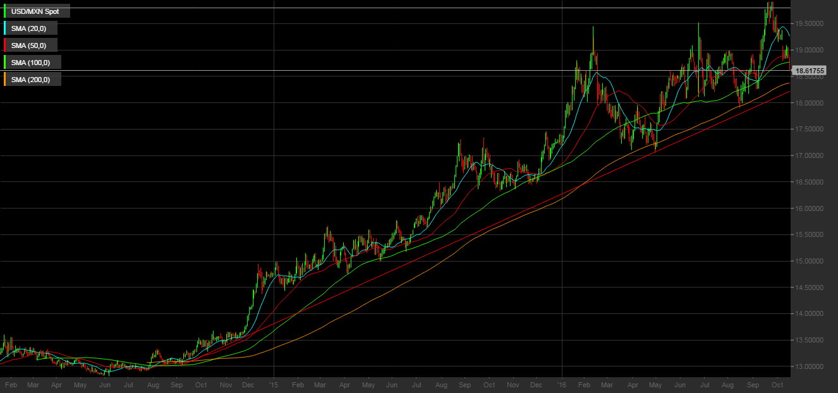This screenshot has width=838, height=393.
Task: Click the 19.00000 price axis label
Action: tap(809, 50)
